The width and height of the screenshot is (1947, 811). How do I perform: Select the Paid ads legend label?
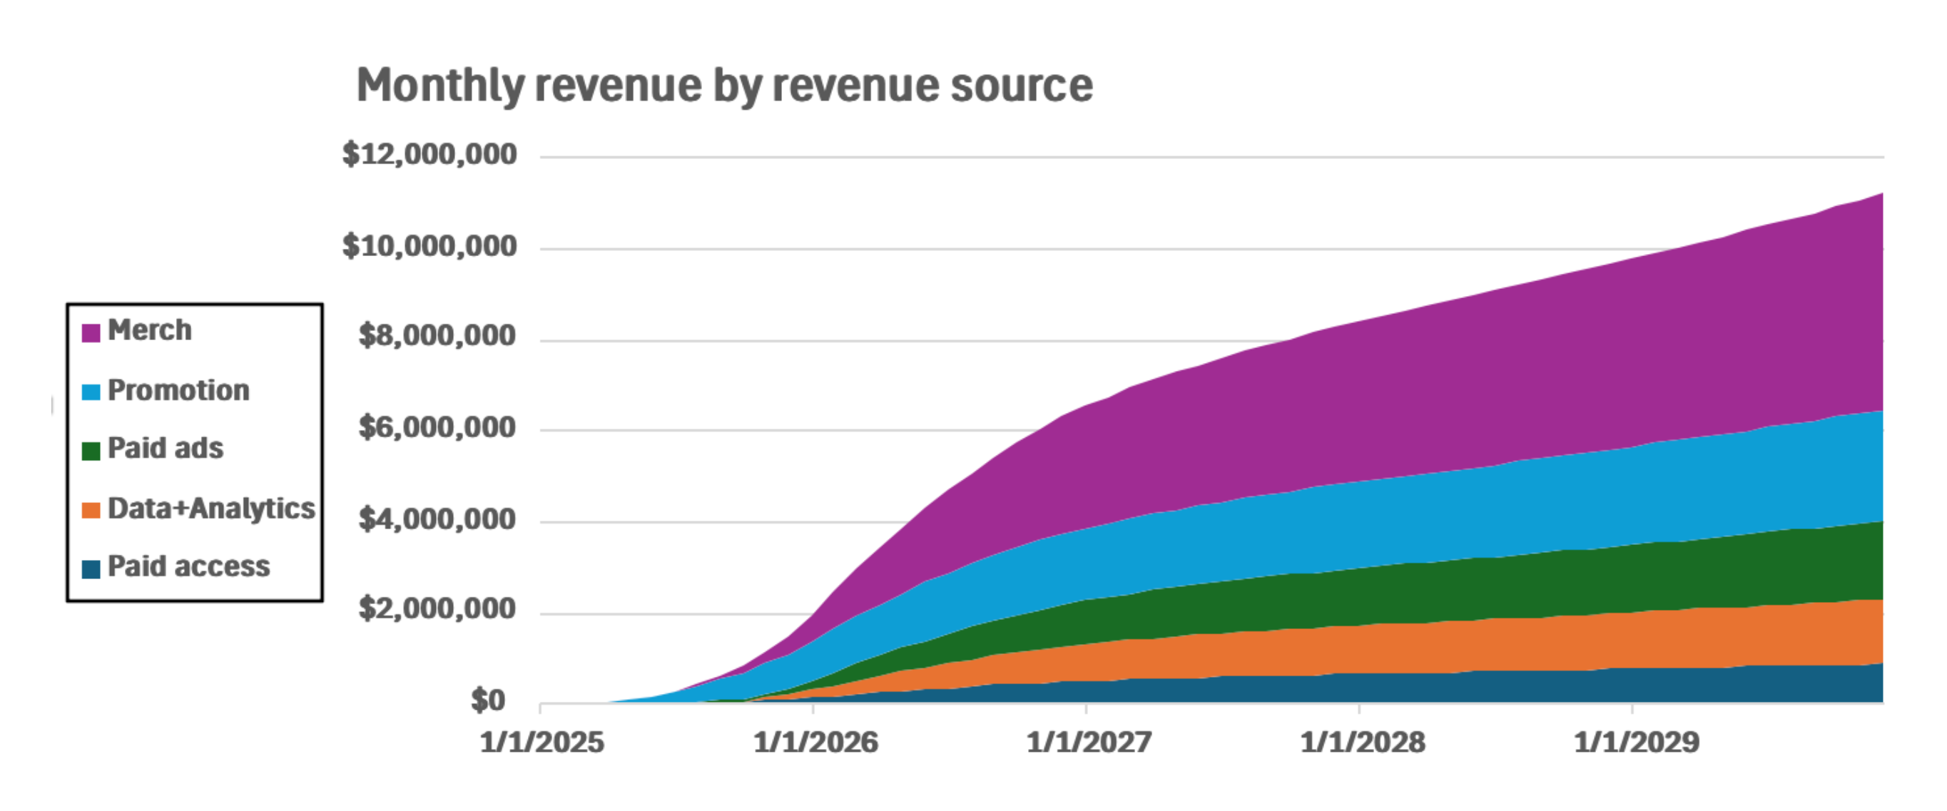(166, 448)
